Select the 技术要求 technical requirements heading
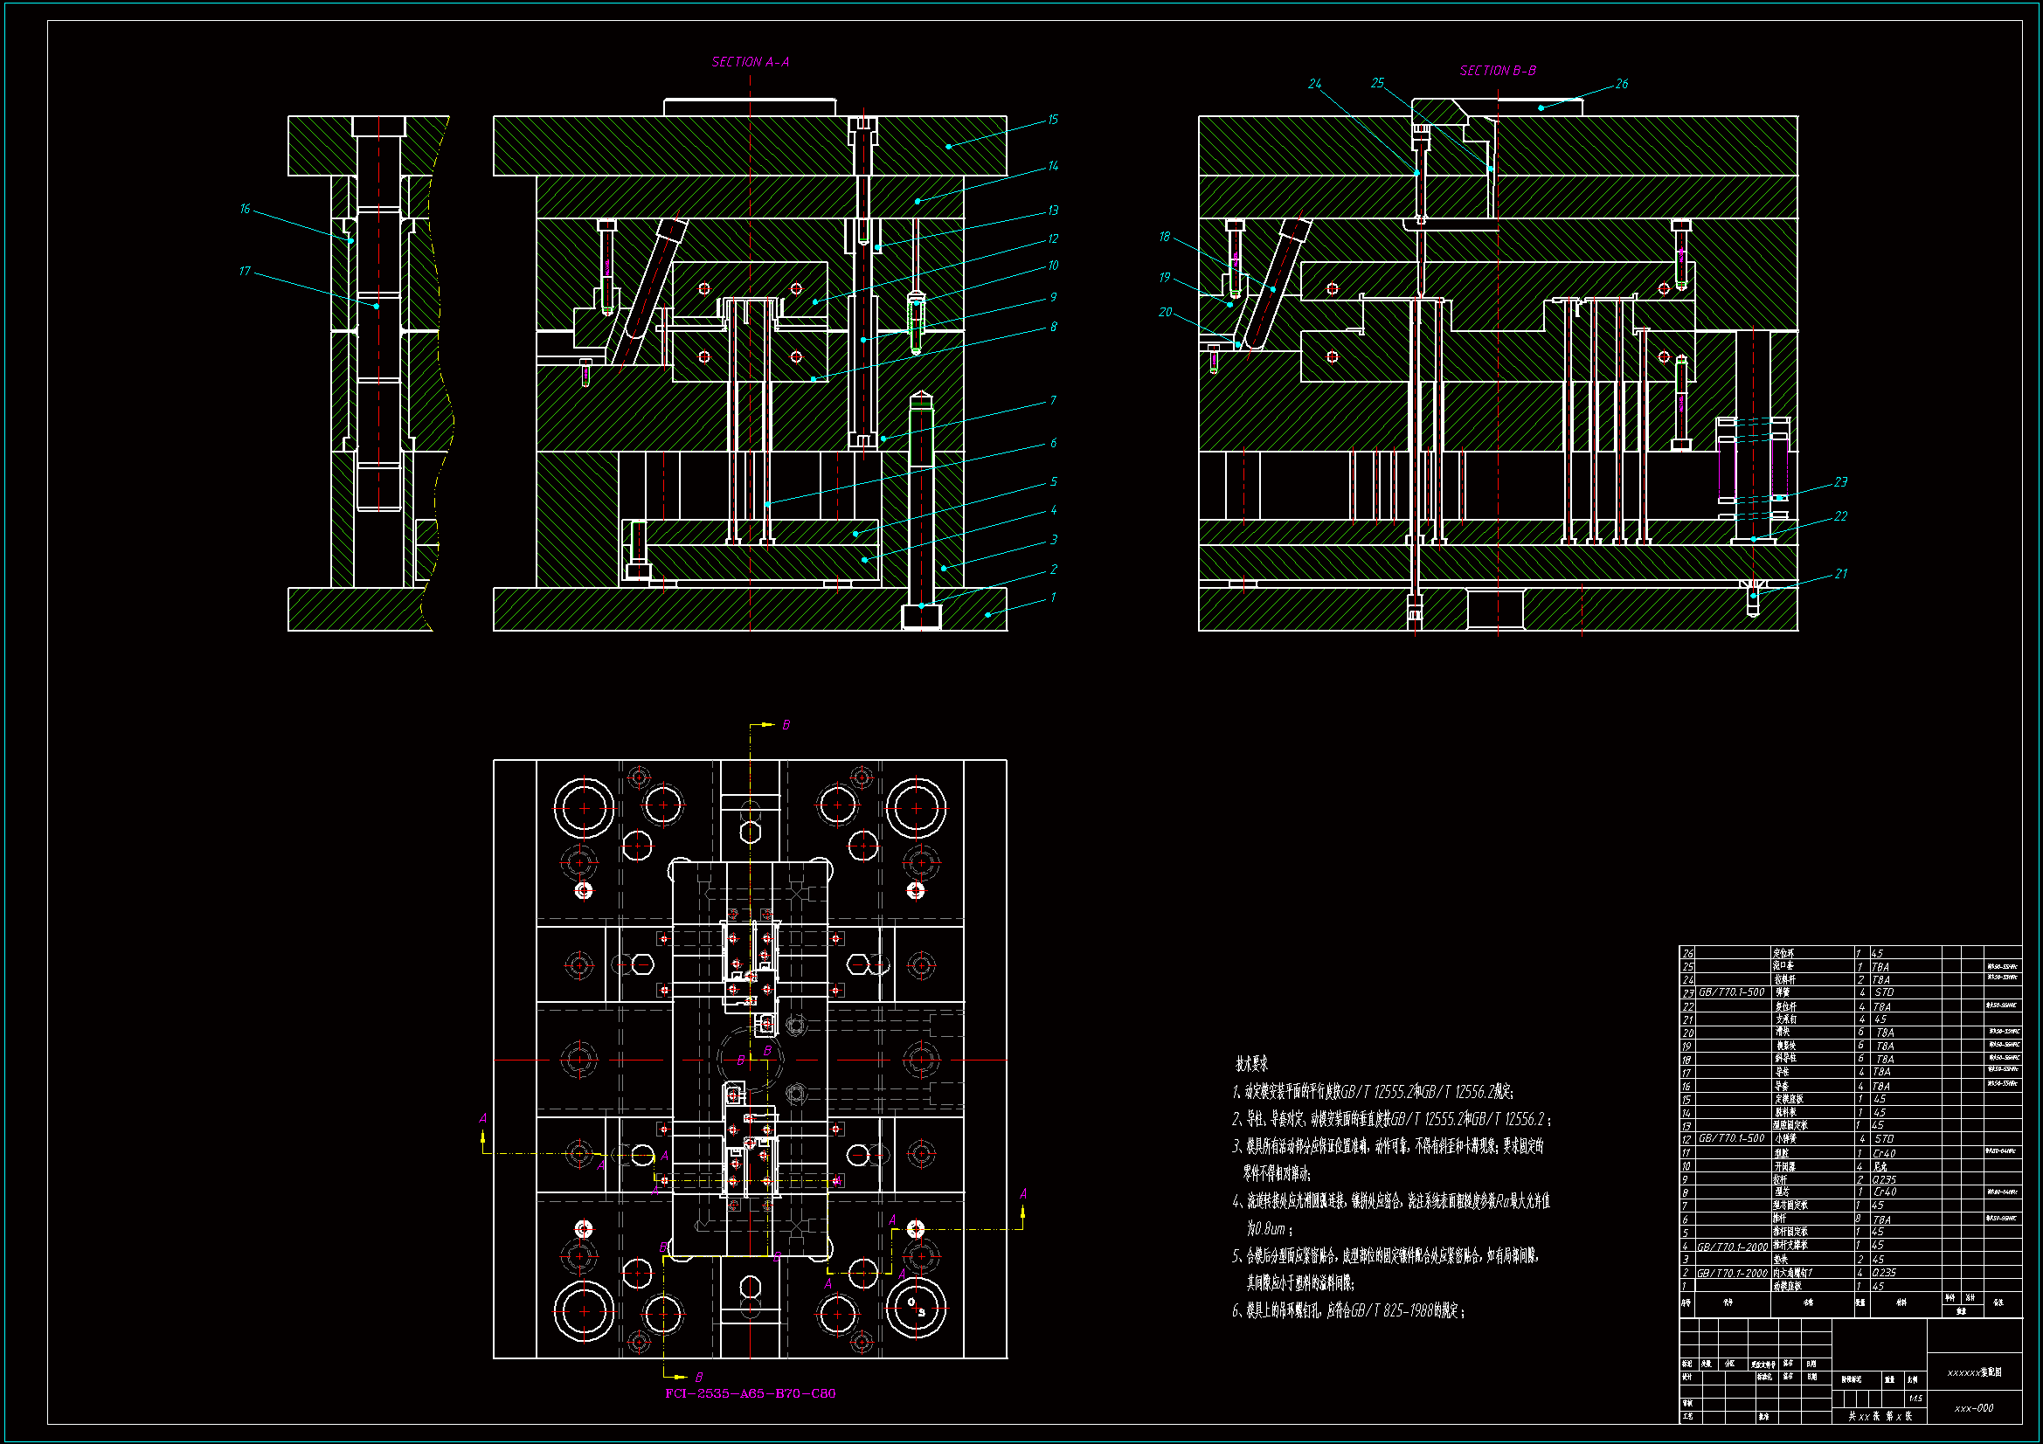 pyautogui.click(x=1251, y=1064)
